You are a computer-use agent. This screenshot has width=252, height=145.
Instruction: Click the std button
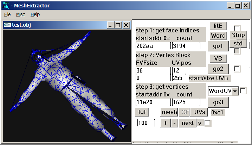pyautogui.click(x=238, y=43)
